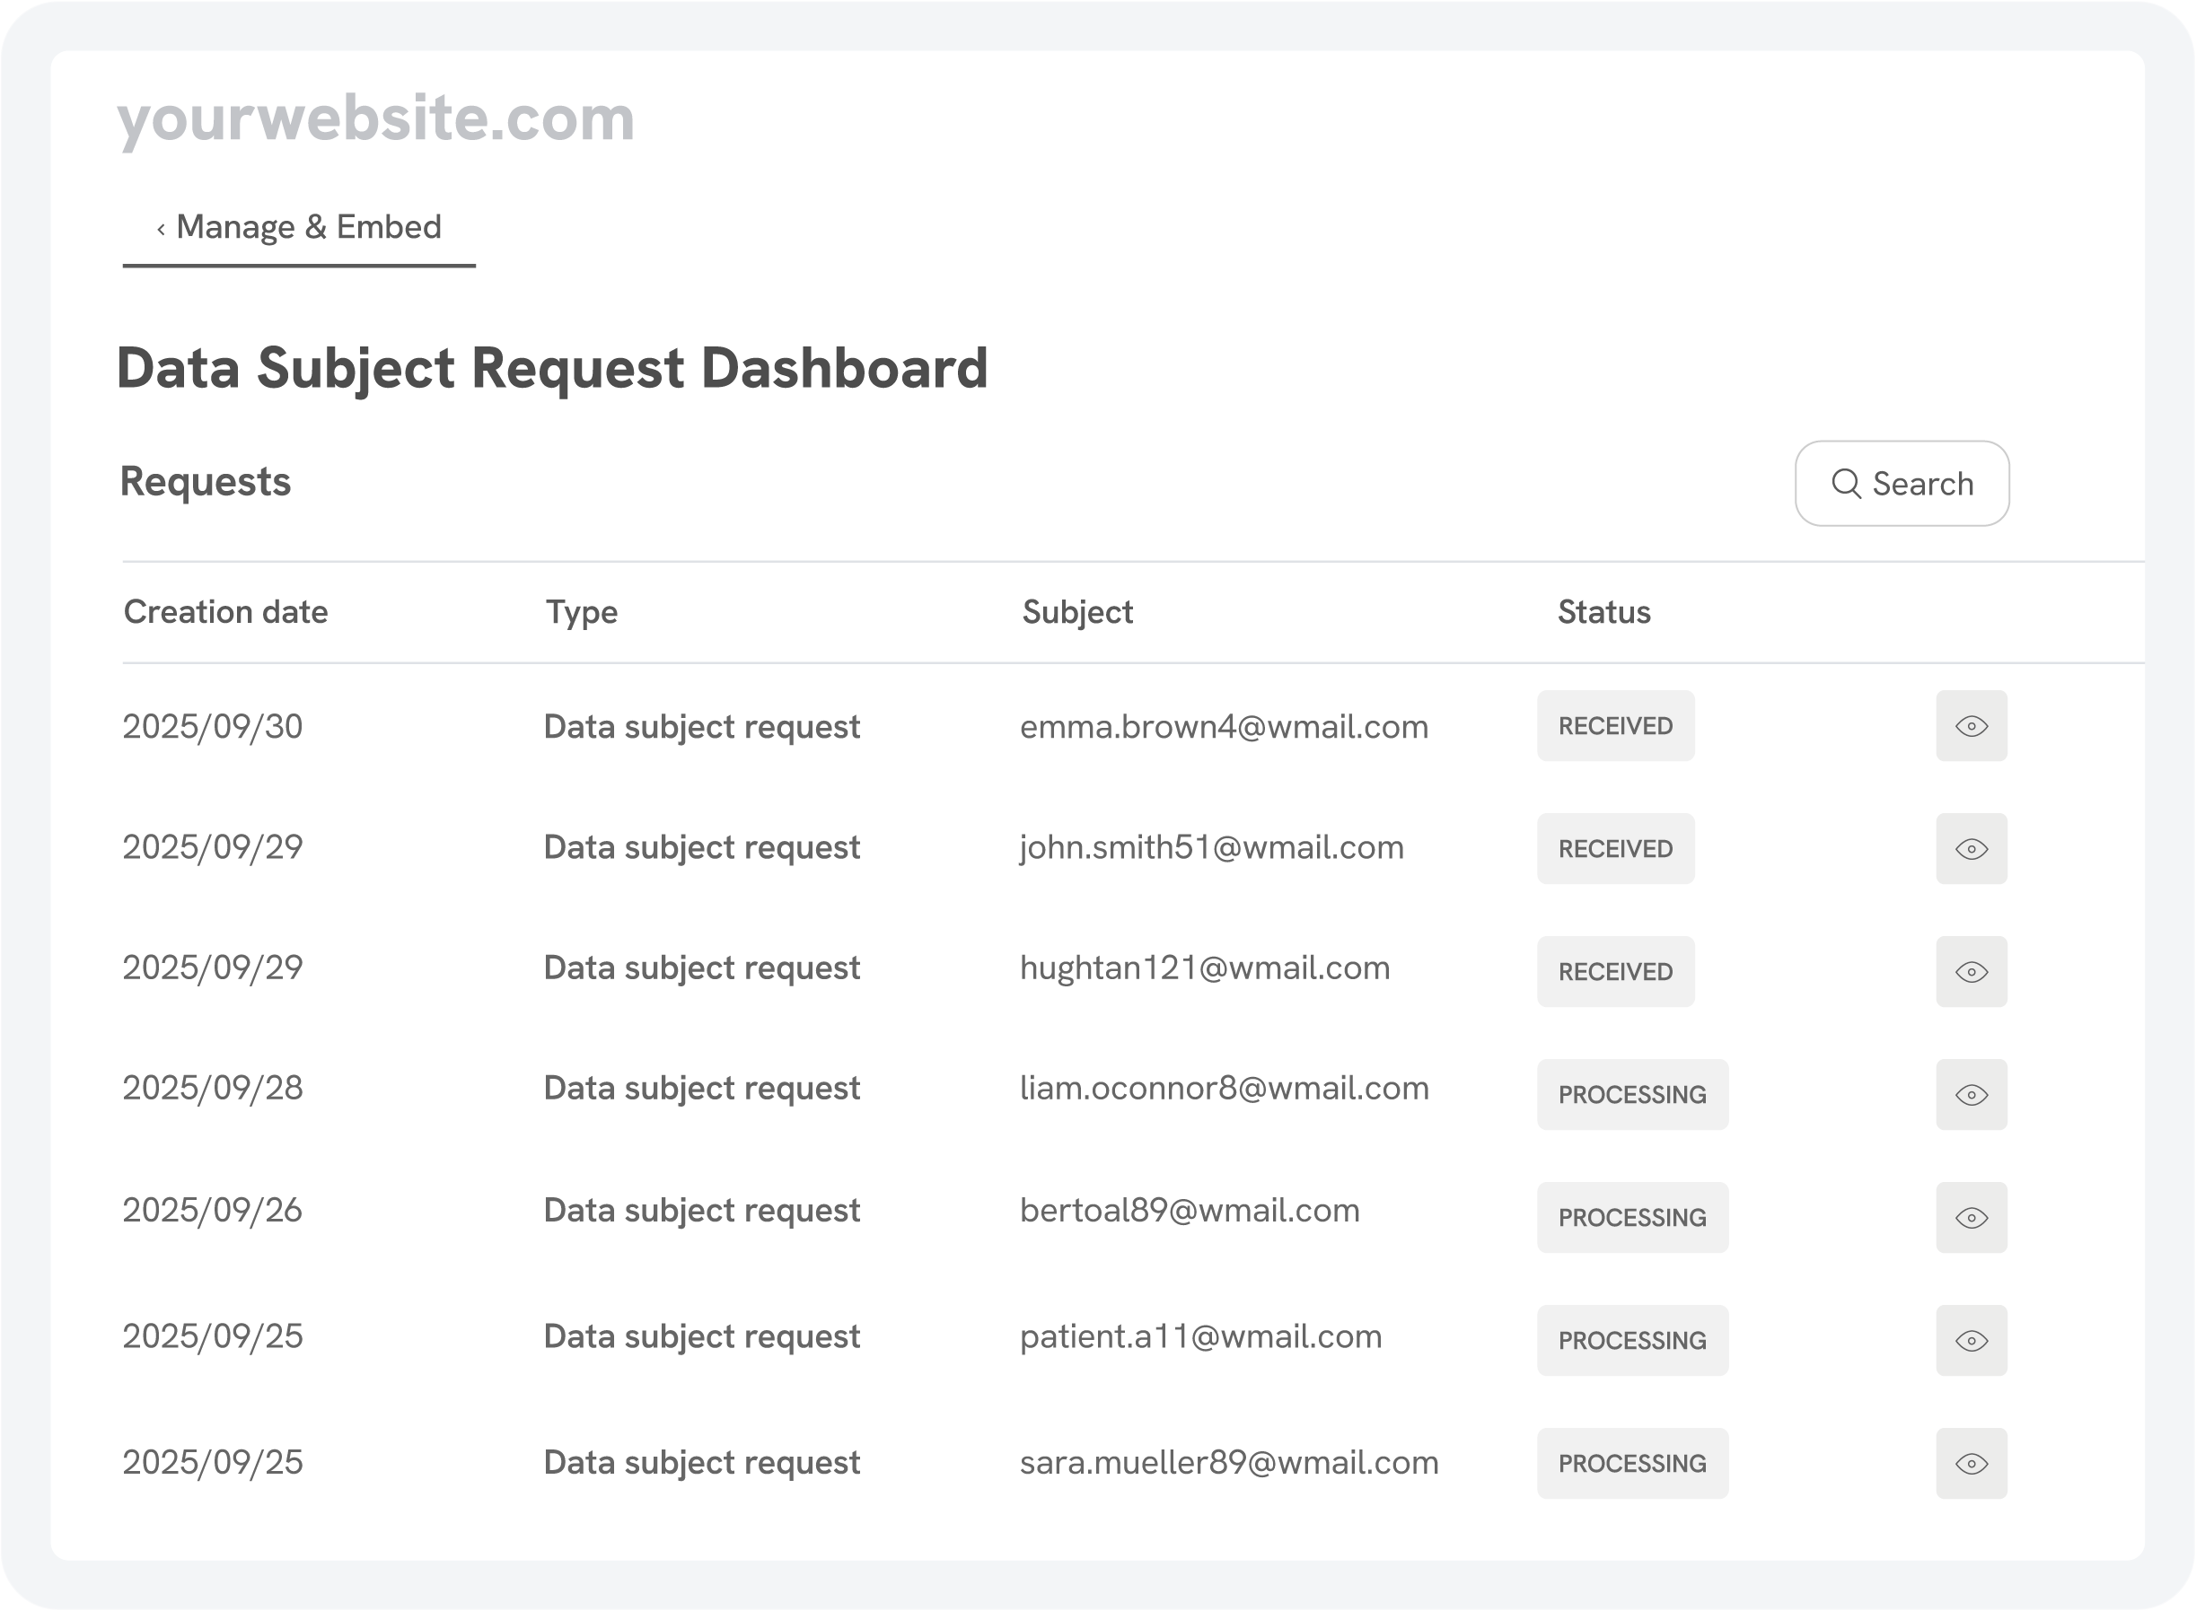Click yourwebsite.com site title
2196x1611 pixels.
click(x=375, y=119)
